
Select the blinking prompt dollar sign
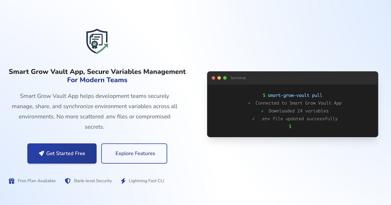coord(290,126)
